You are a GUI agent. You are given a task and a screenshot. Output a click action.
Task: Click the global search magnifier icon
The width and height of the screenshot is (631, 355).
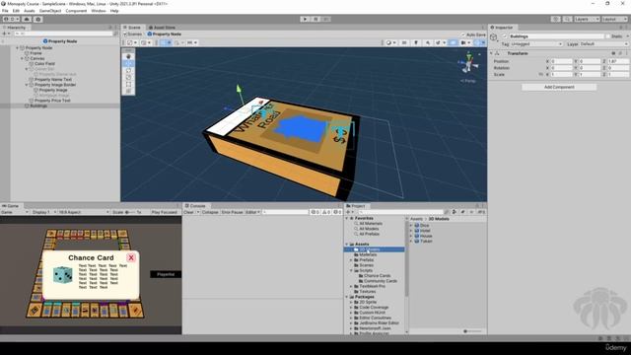568,19
